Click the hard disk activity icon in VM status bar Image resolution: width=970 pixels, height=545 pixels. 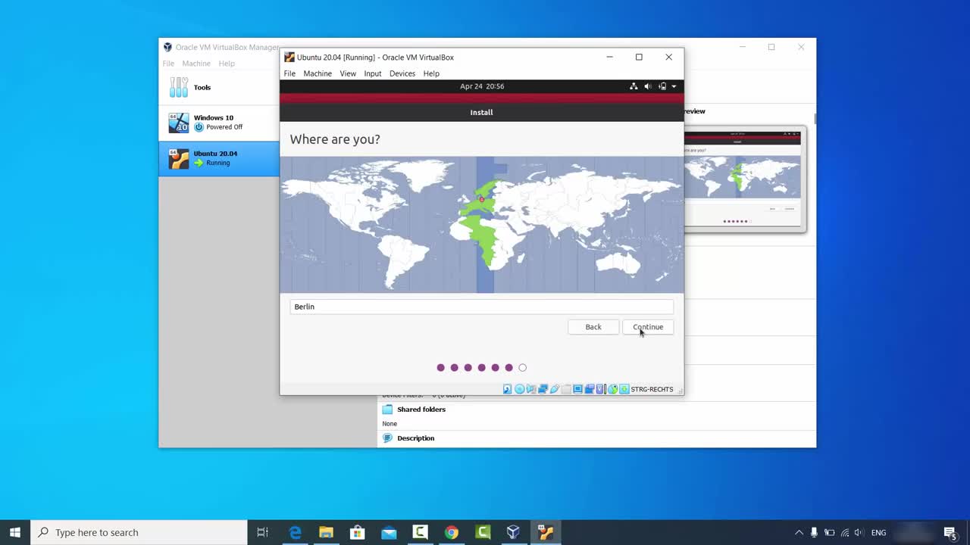tap(507, 389)
